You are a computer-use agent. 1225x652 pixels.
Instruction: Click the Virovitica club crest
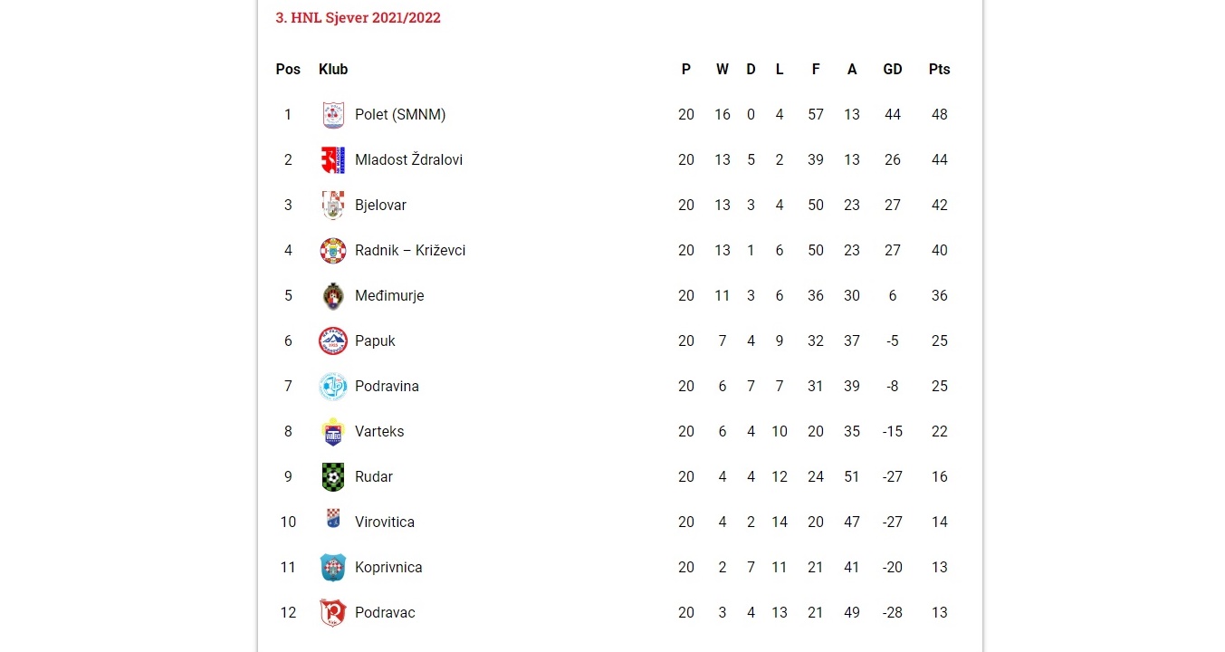333,519
